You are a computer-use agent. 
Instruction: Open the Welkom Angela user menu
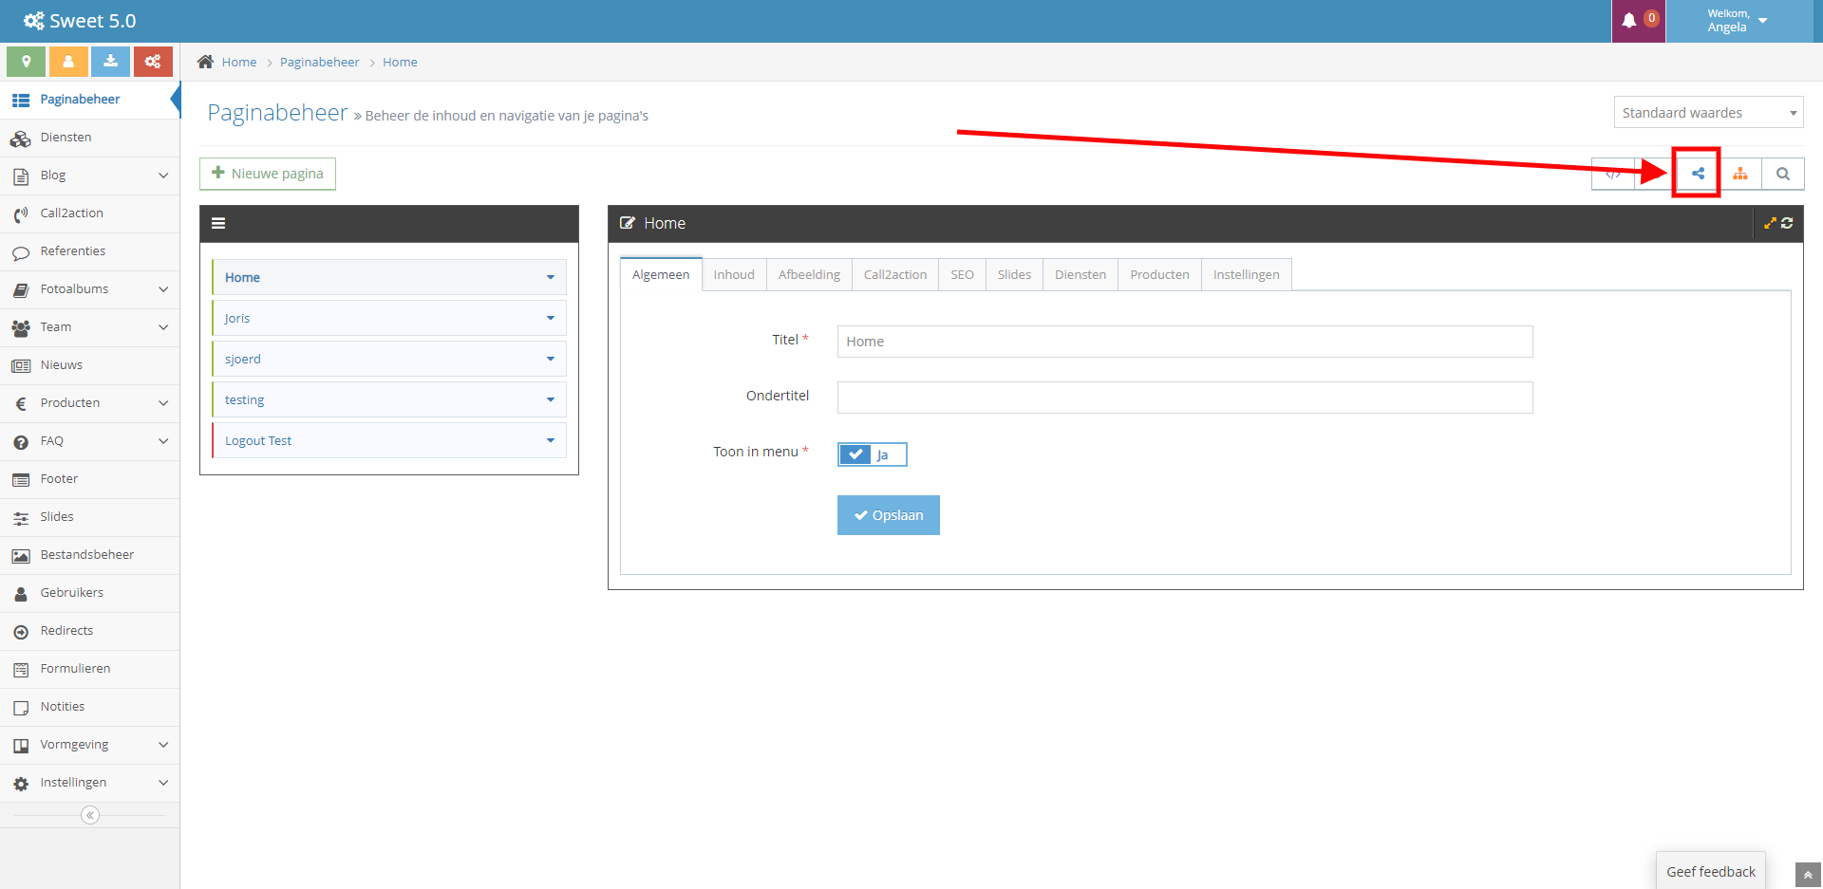(x=1738, y=21)
